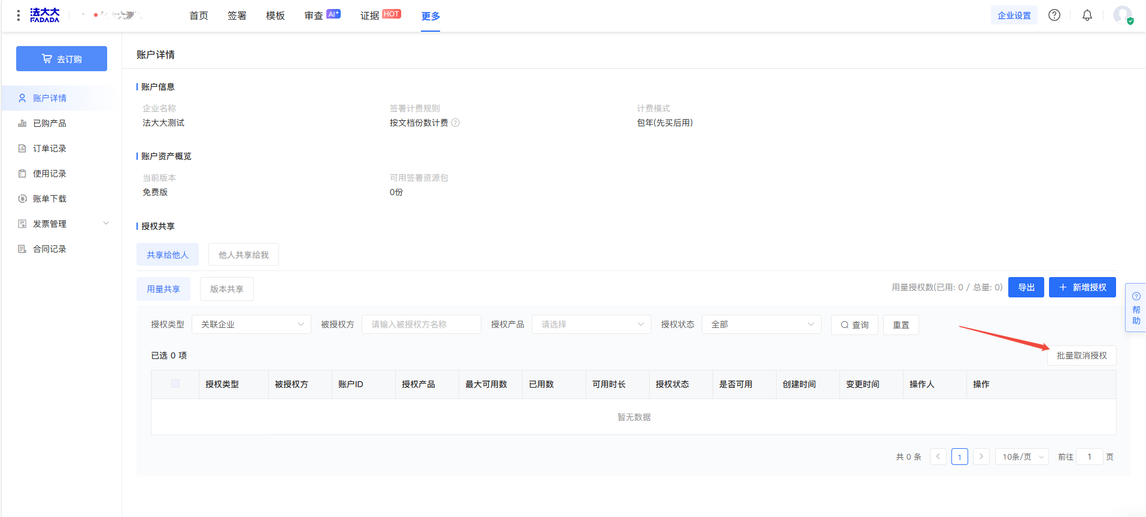Viewport: 1146px width, 517px height.
Task: Open the 签署 navigation tab
Action: [237, 16]
